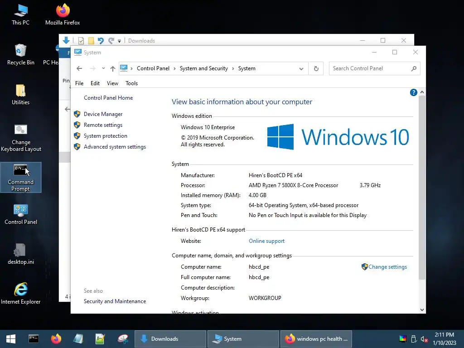Click Online support website link
Viewport: 464px width, 348px height.
[266, 241]
